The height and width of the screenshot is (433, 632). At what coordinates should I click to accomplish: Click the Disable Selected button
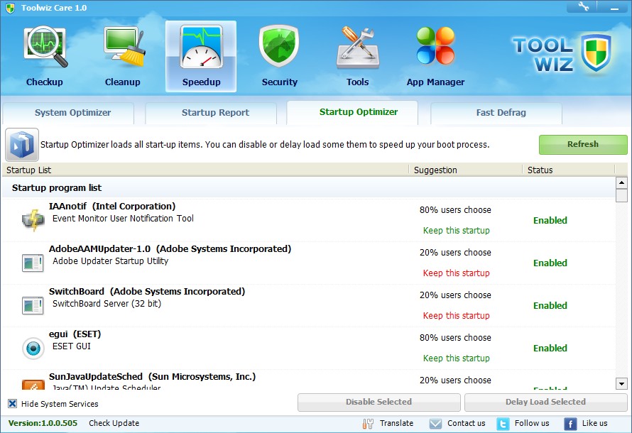coord(379,402)
